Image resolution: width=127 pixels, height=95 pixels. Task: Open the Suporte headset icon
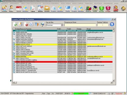pyautogui.click(x=116, y=9)
